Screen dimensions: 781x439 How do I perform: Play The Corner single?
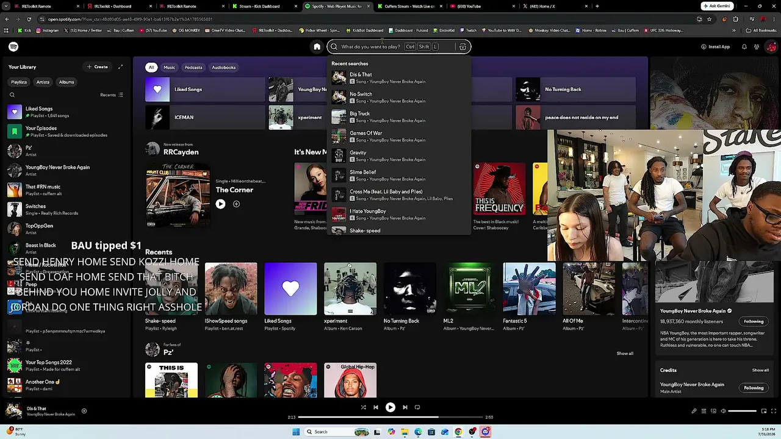click(x=220, y=204)
